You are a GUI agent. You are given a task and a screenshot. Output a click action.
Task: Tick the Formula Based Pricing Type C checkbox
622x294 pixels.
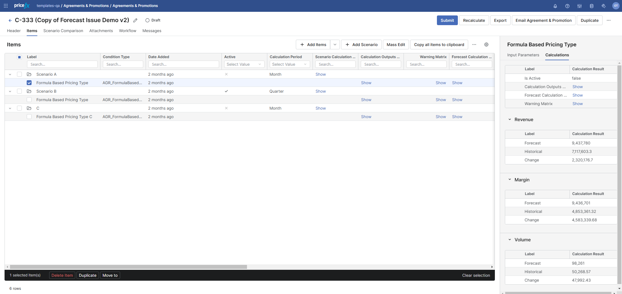pos(29,117)
